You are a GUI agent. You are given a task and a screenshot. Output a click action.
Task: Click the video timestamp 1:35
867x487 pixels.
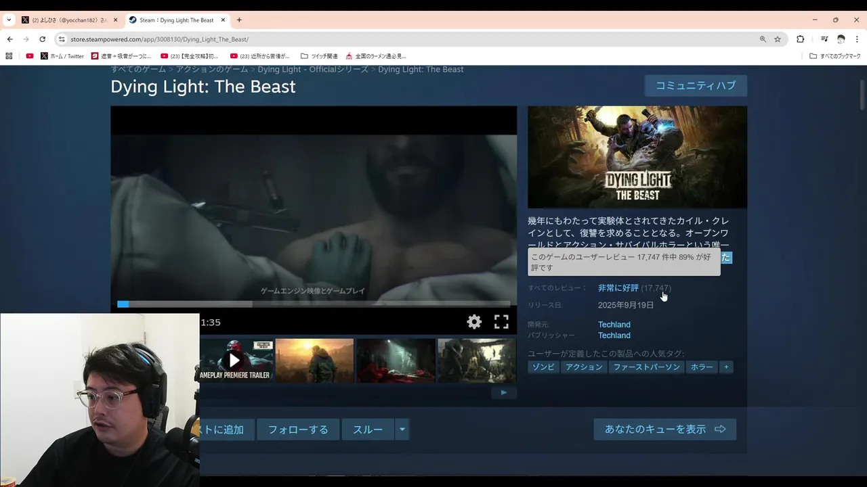tap(211, 323)
